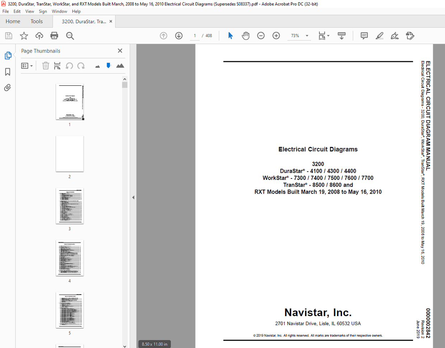Open the thumbnail options dropdown arrow
This screenshot has height=348, width=445.
[32, 66]
